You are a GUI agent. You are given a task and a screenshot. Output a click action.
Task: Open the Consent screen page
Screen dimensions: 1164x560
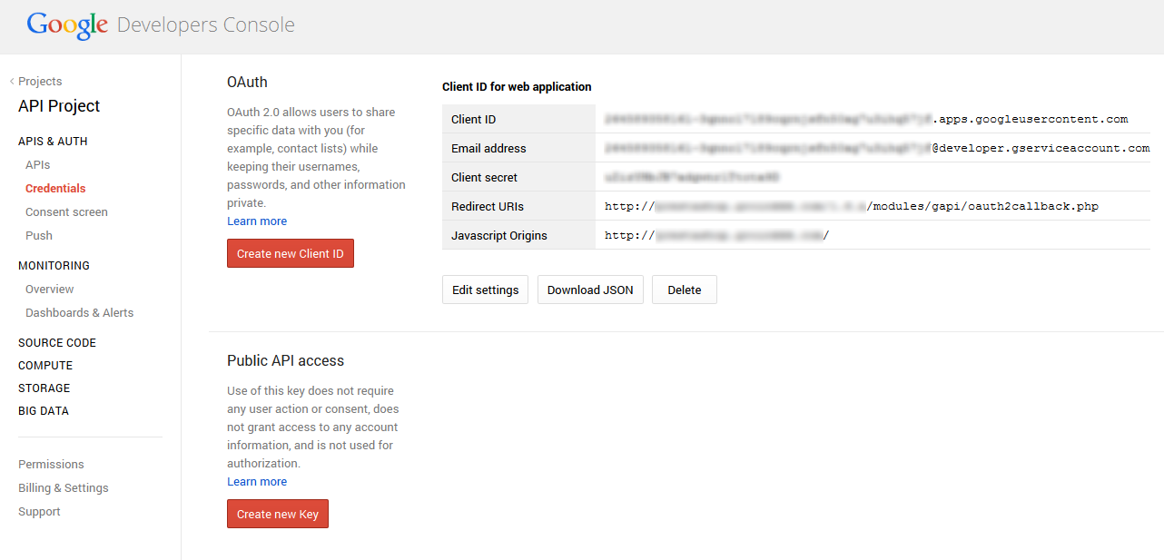click(x=66, y=212)
